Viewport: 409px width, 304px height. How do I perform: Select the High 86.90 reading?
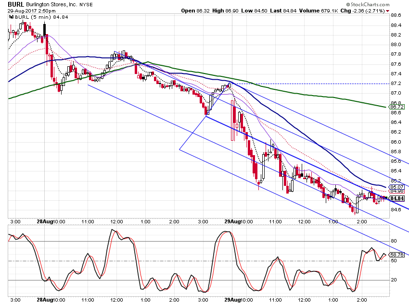click(x=225, y=11)
